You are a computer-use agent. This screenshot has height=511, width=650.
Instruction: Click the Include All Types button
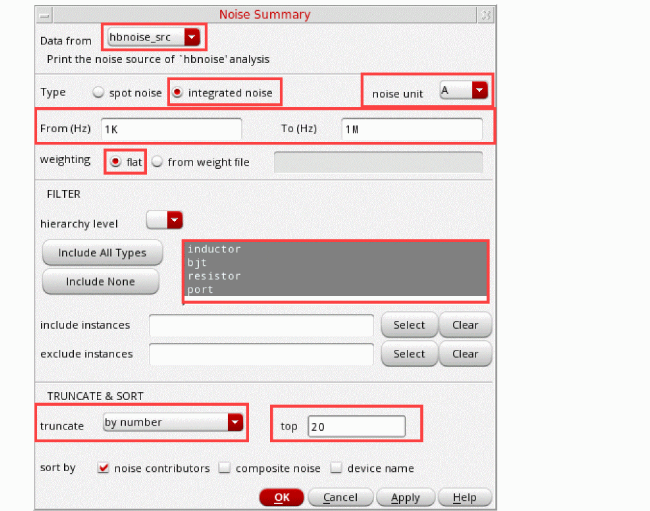pyautogui.click(x=103, y=252)
